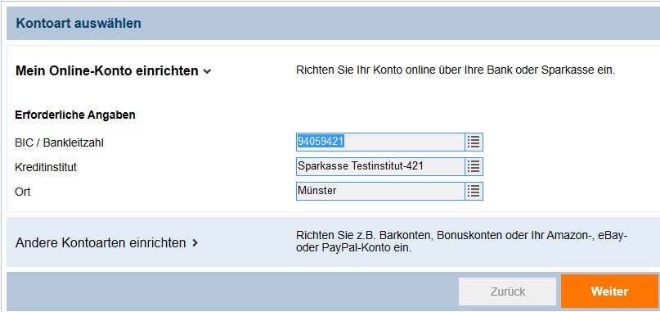This screenshot has width=660, height=312.
Task: Click the BIC field containing 94059421
Action: click(380, 142)
